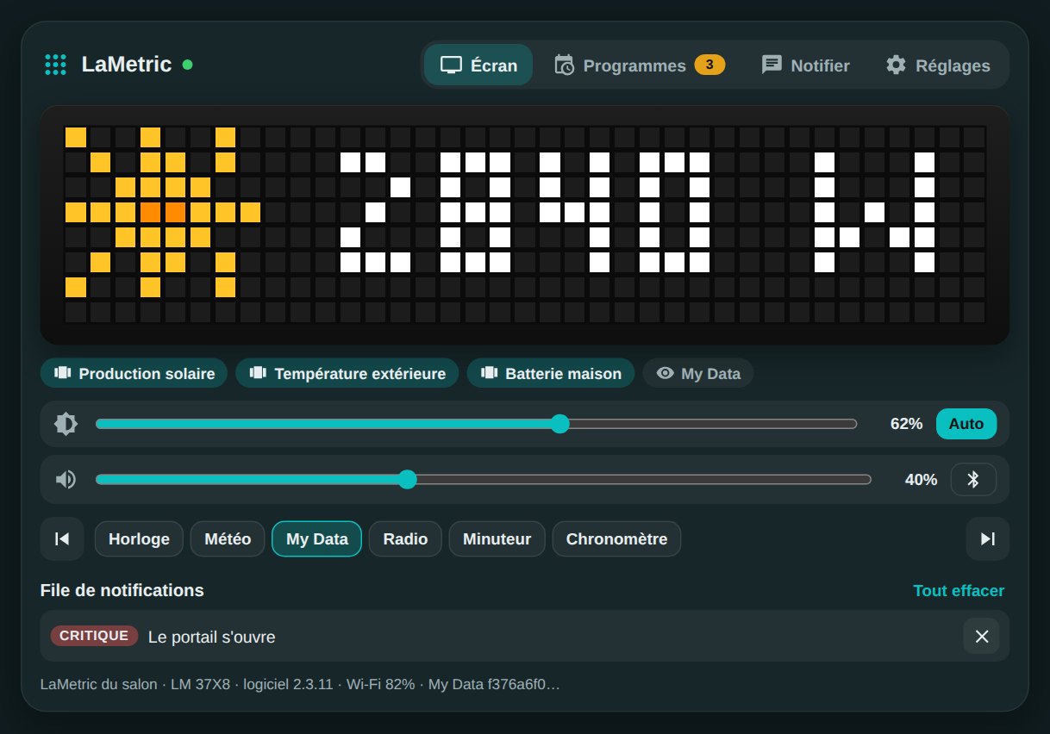The image size is (1050, 734).
Task: Open the Notifier tab
Action: point(805,65)
